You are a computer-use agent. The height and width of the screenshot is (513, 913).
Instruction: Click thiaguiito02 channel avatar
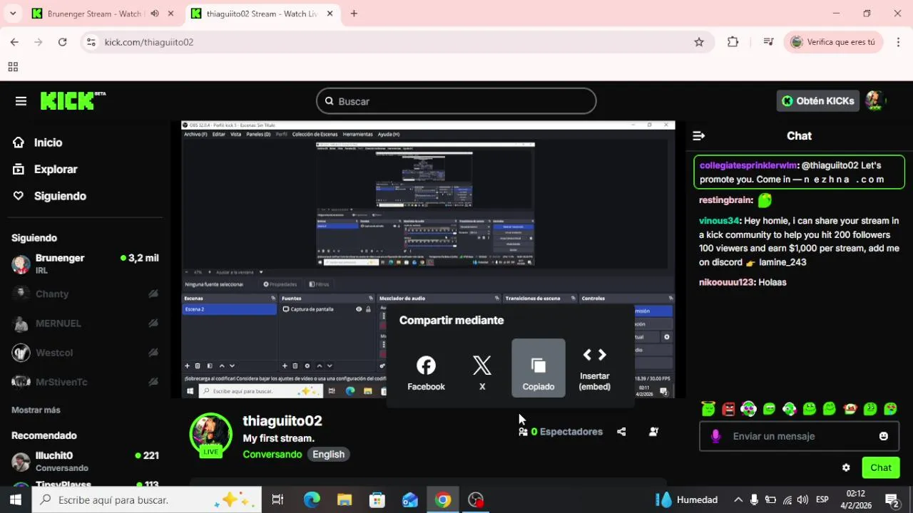210,434
